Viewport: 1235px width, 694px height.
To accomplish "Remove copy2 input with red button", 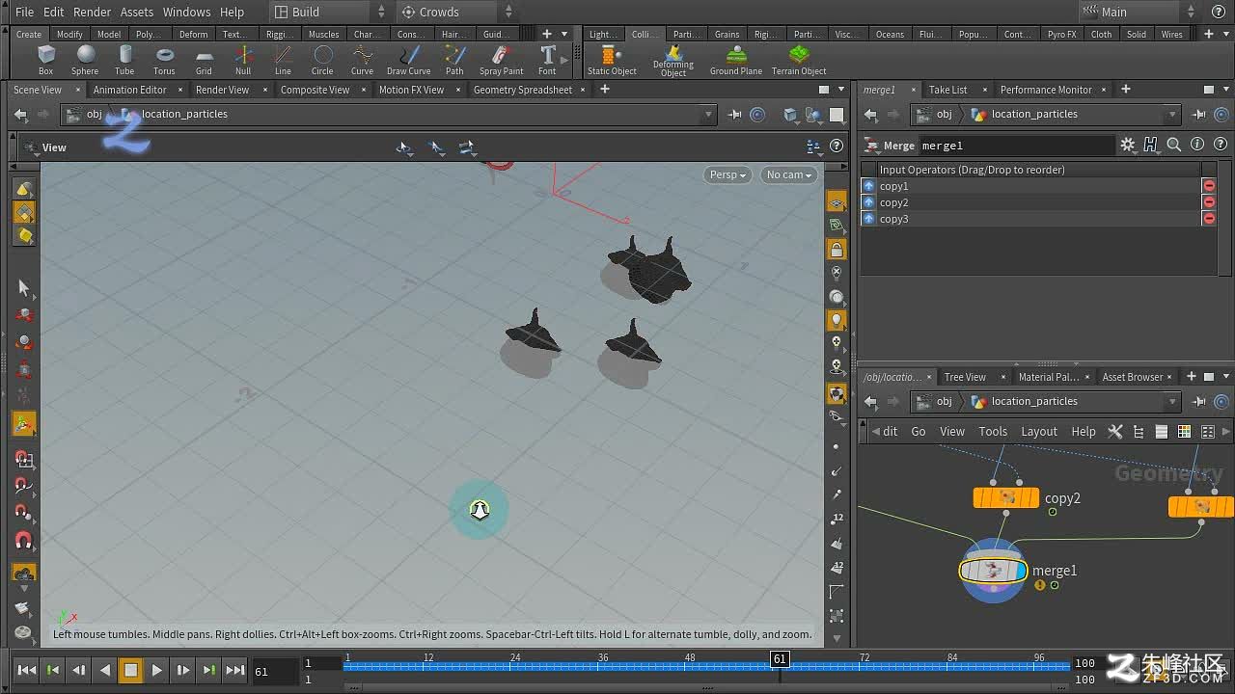I will (x=1208, y=202).
